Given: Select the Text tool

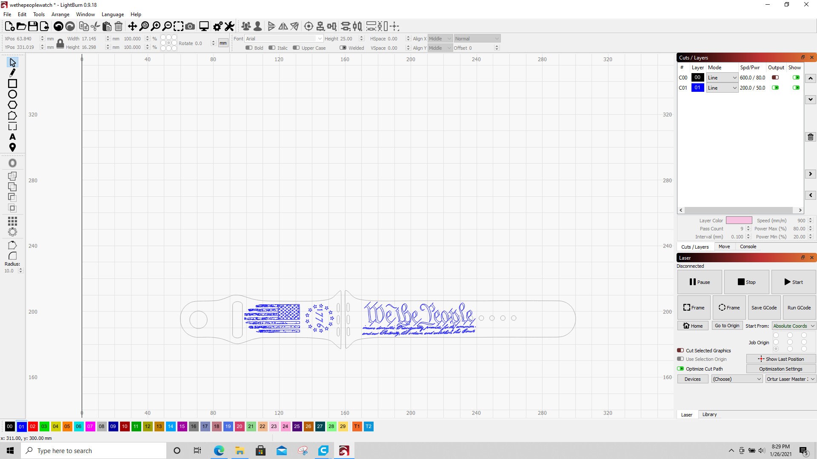Looking at the screenshot, I should 12,137.
